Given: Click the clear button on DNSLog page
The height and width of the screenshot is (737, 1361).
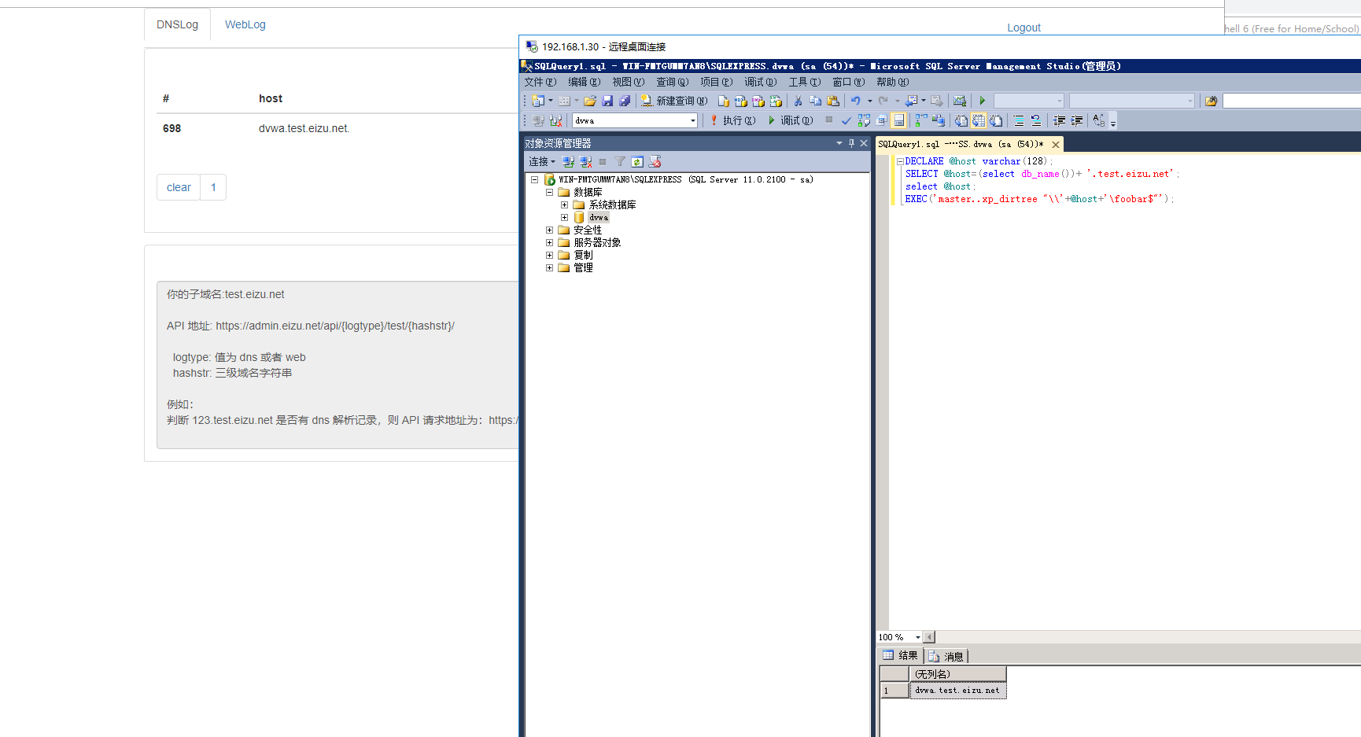Looking at the screenshot, I should [x=179, y=187].
